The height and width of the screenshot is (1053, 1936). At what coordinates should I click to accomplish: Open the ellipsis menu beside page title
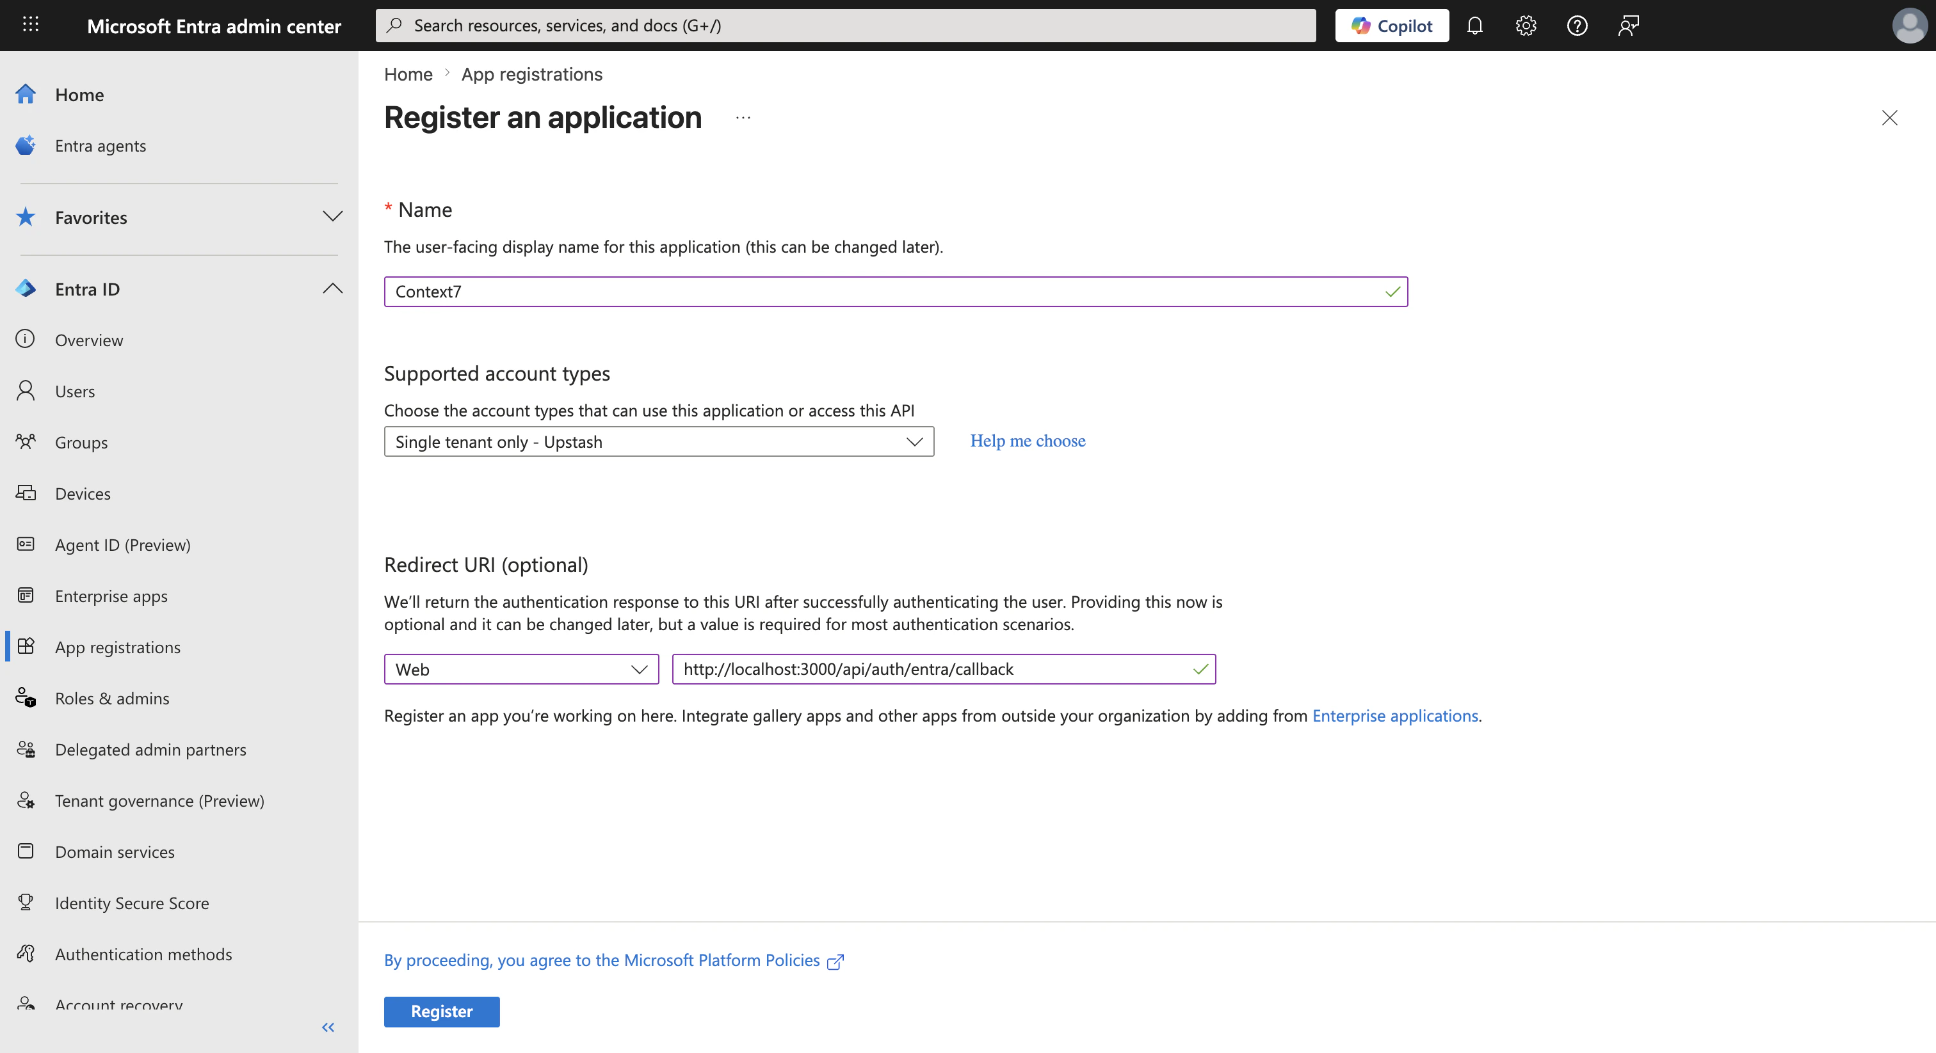point(743,118)
